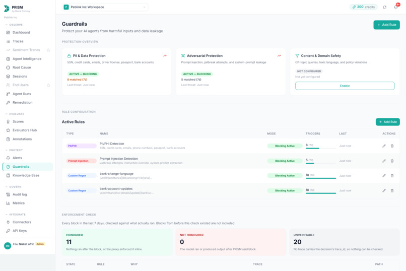The image size is (406, 271).
Task: Click the HONOURED 11 summary card
Action: click(x=117, y=242)
